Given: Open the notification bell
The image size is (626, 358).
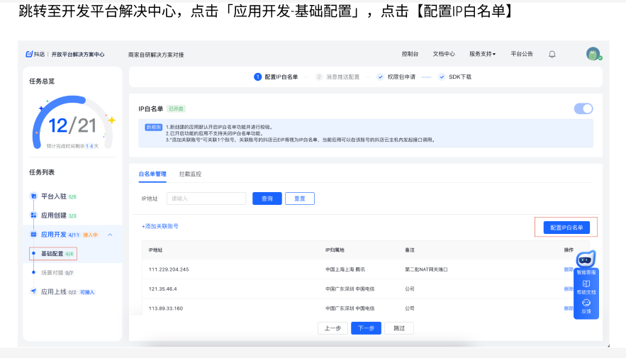Looking at the screenshot, I should click(x=552, y=55).
